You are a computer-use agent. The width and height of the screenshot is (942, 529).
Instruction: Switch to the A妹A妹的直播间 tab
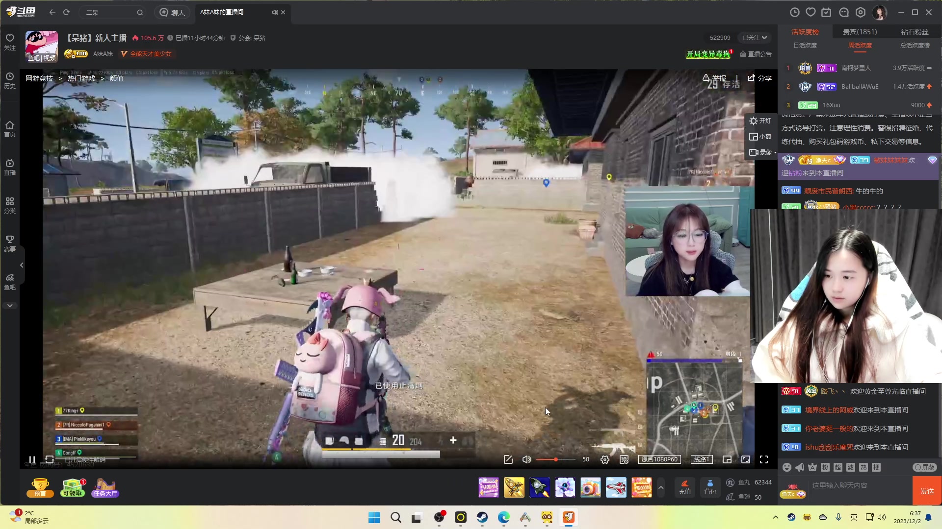(222, 12)
